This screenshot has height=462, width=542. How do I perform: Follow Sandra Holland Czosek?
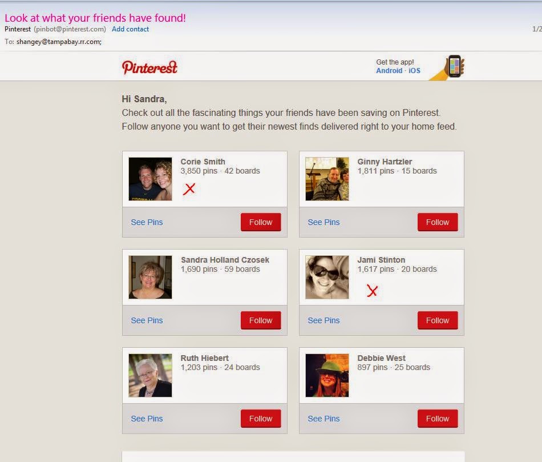point(261,320)
